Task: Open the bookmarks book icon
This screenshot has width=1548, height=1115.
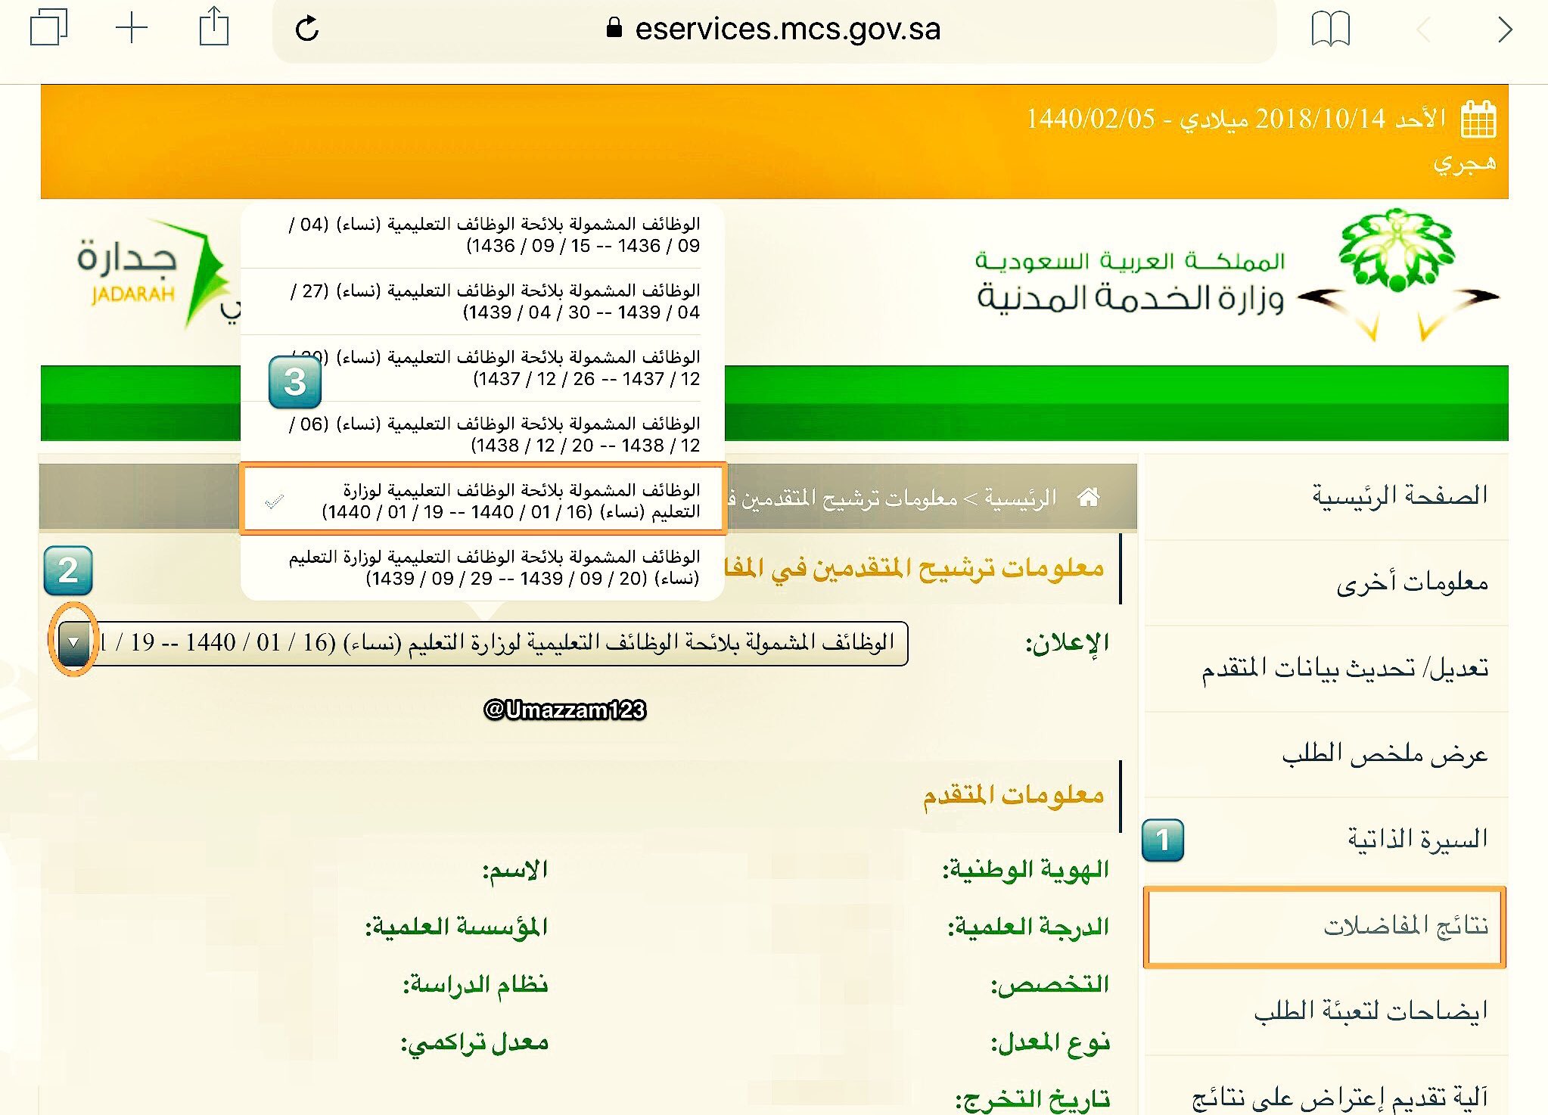Action: click(1329, 30)
